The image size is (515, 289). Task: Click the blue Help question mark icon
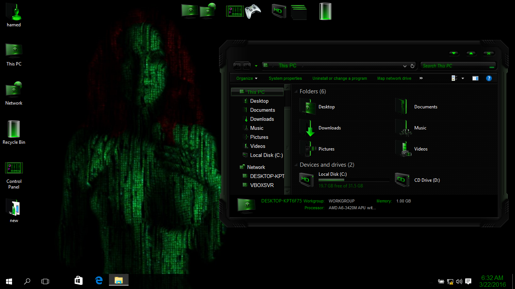[x=489, y=78]
